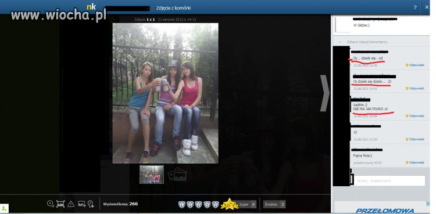Viewport: 436px width, 214px height.
Task: Reply to comment 'Oj działo się działo... :D'
Action: point(415,89)
